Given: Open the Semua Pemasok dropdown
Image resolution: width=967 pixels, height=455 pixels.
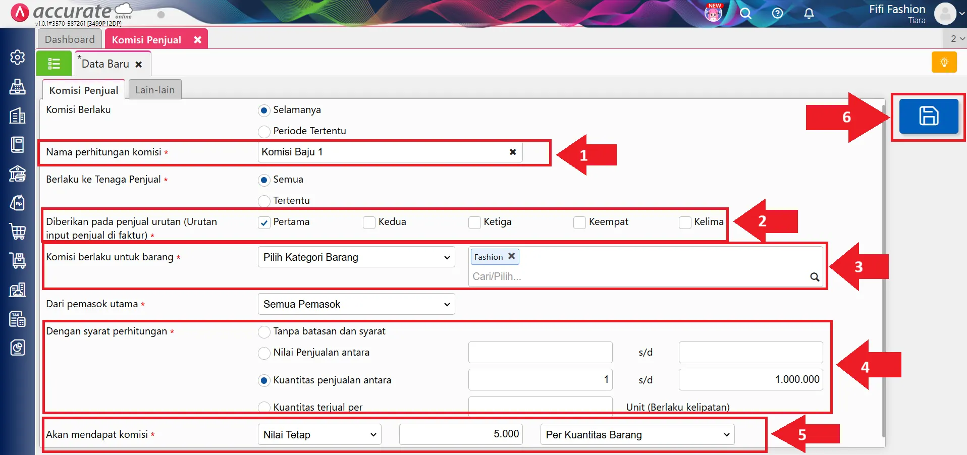Looking at the screenshot, I should pyautogui.click(x=356, y=304).
